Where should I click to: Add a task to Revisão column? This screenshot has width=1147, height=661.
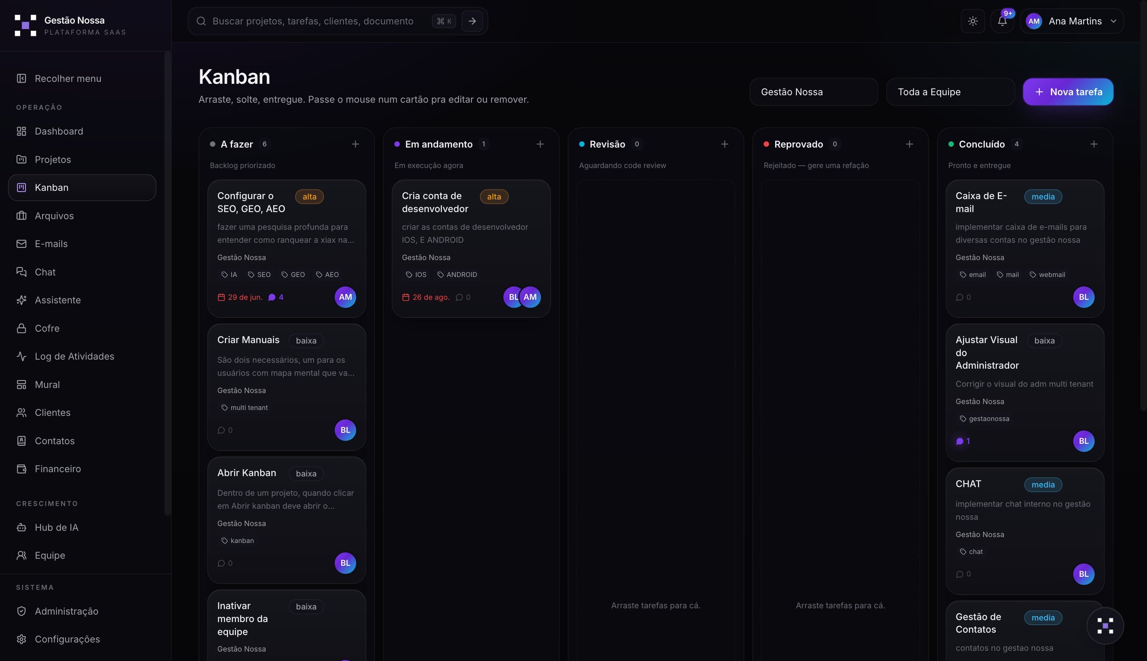[x=724, y=144]
